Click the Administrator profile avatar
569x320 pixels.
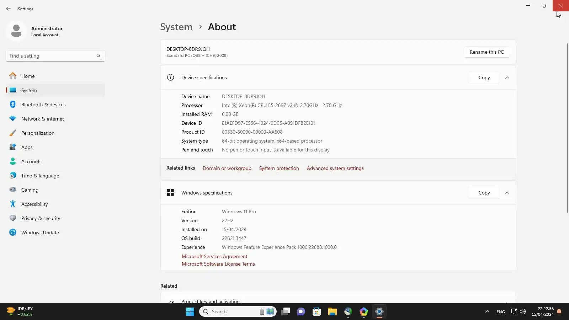coord(16,31)
